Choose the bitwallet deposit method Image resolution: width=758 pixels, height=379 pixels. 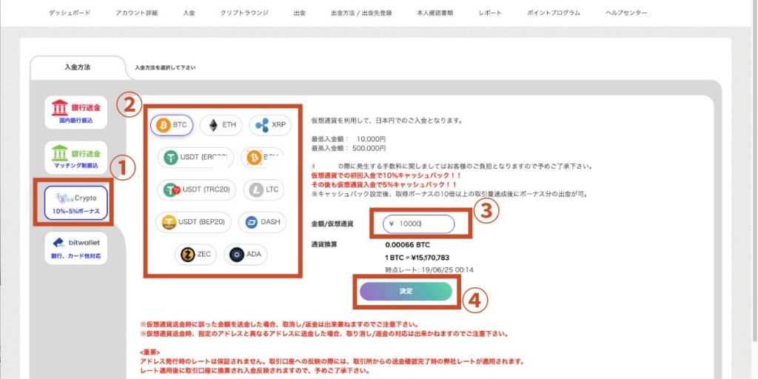coord(76,249)
